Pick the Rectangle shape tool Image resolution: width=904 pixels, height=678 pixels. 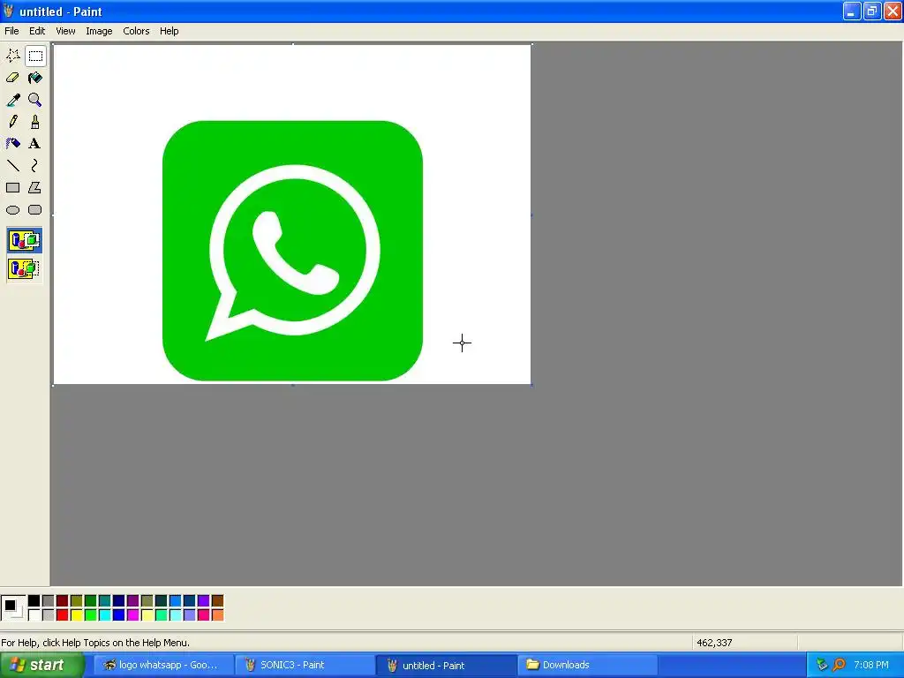pyautogui.click(x=12, y=187)
